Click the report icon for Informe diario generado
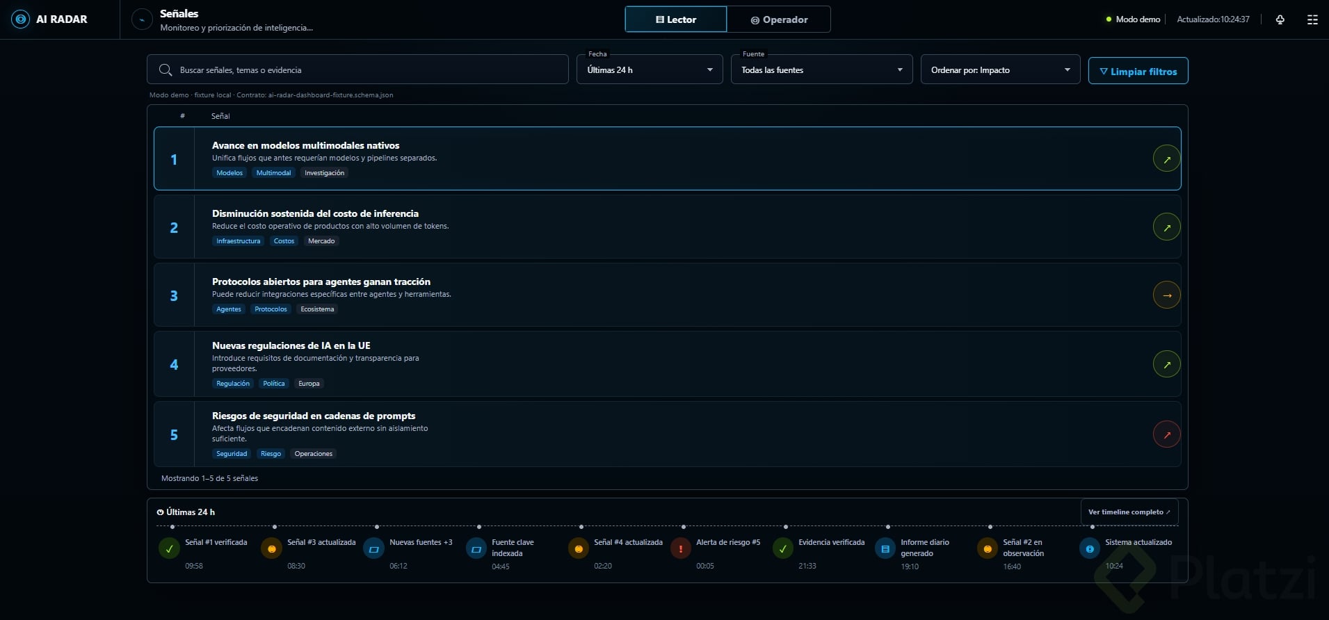Viewport: 1329px width, 620px height. pos(885,548)
